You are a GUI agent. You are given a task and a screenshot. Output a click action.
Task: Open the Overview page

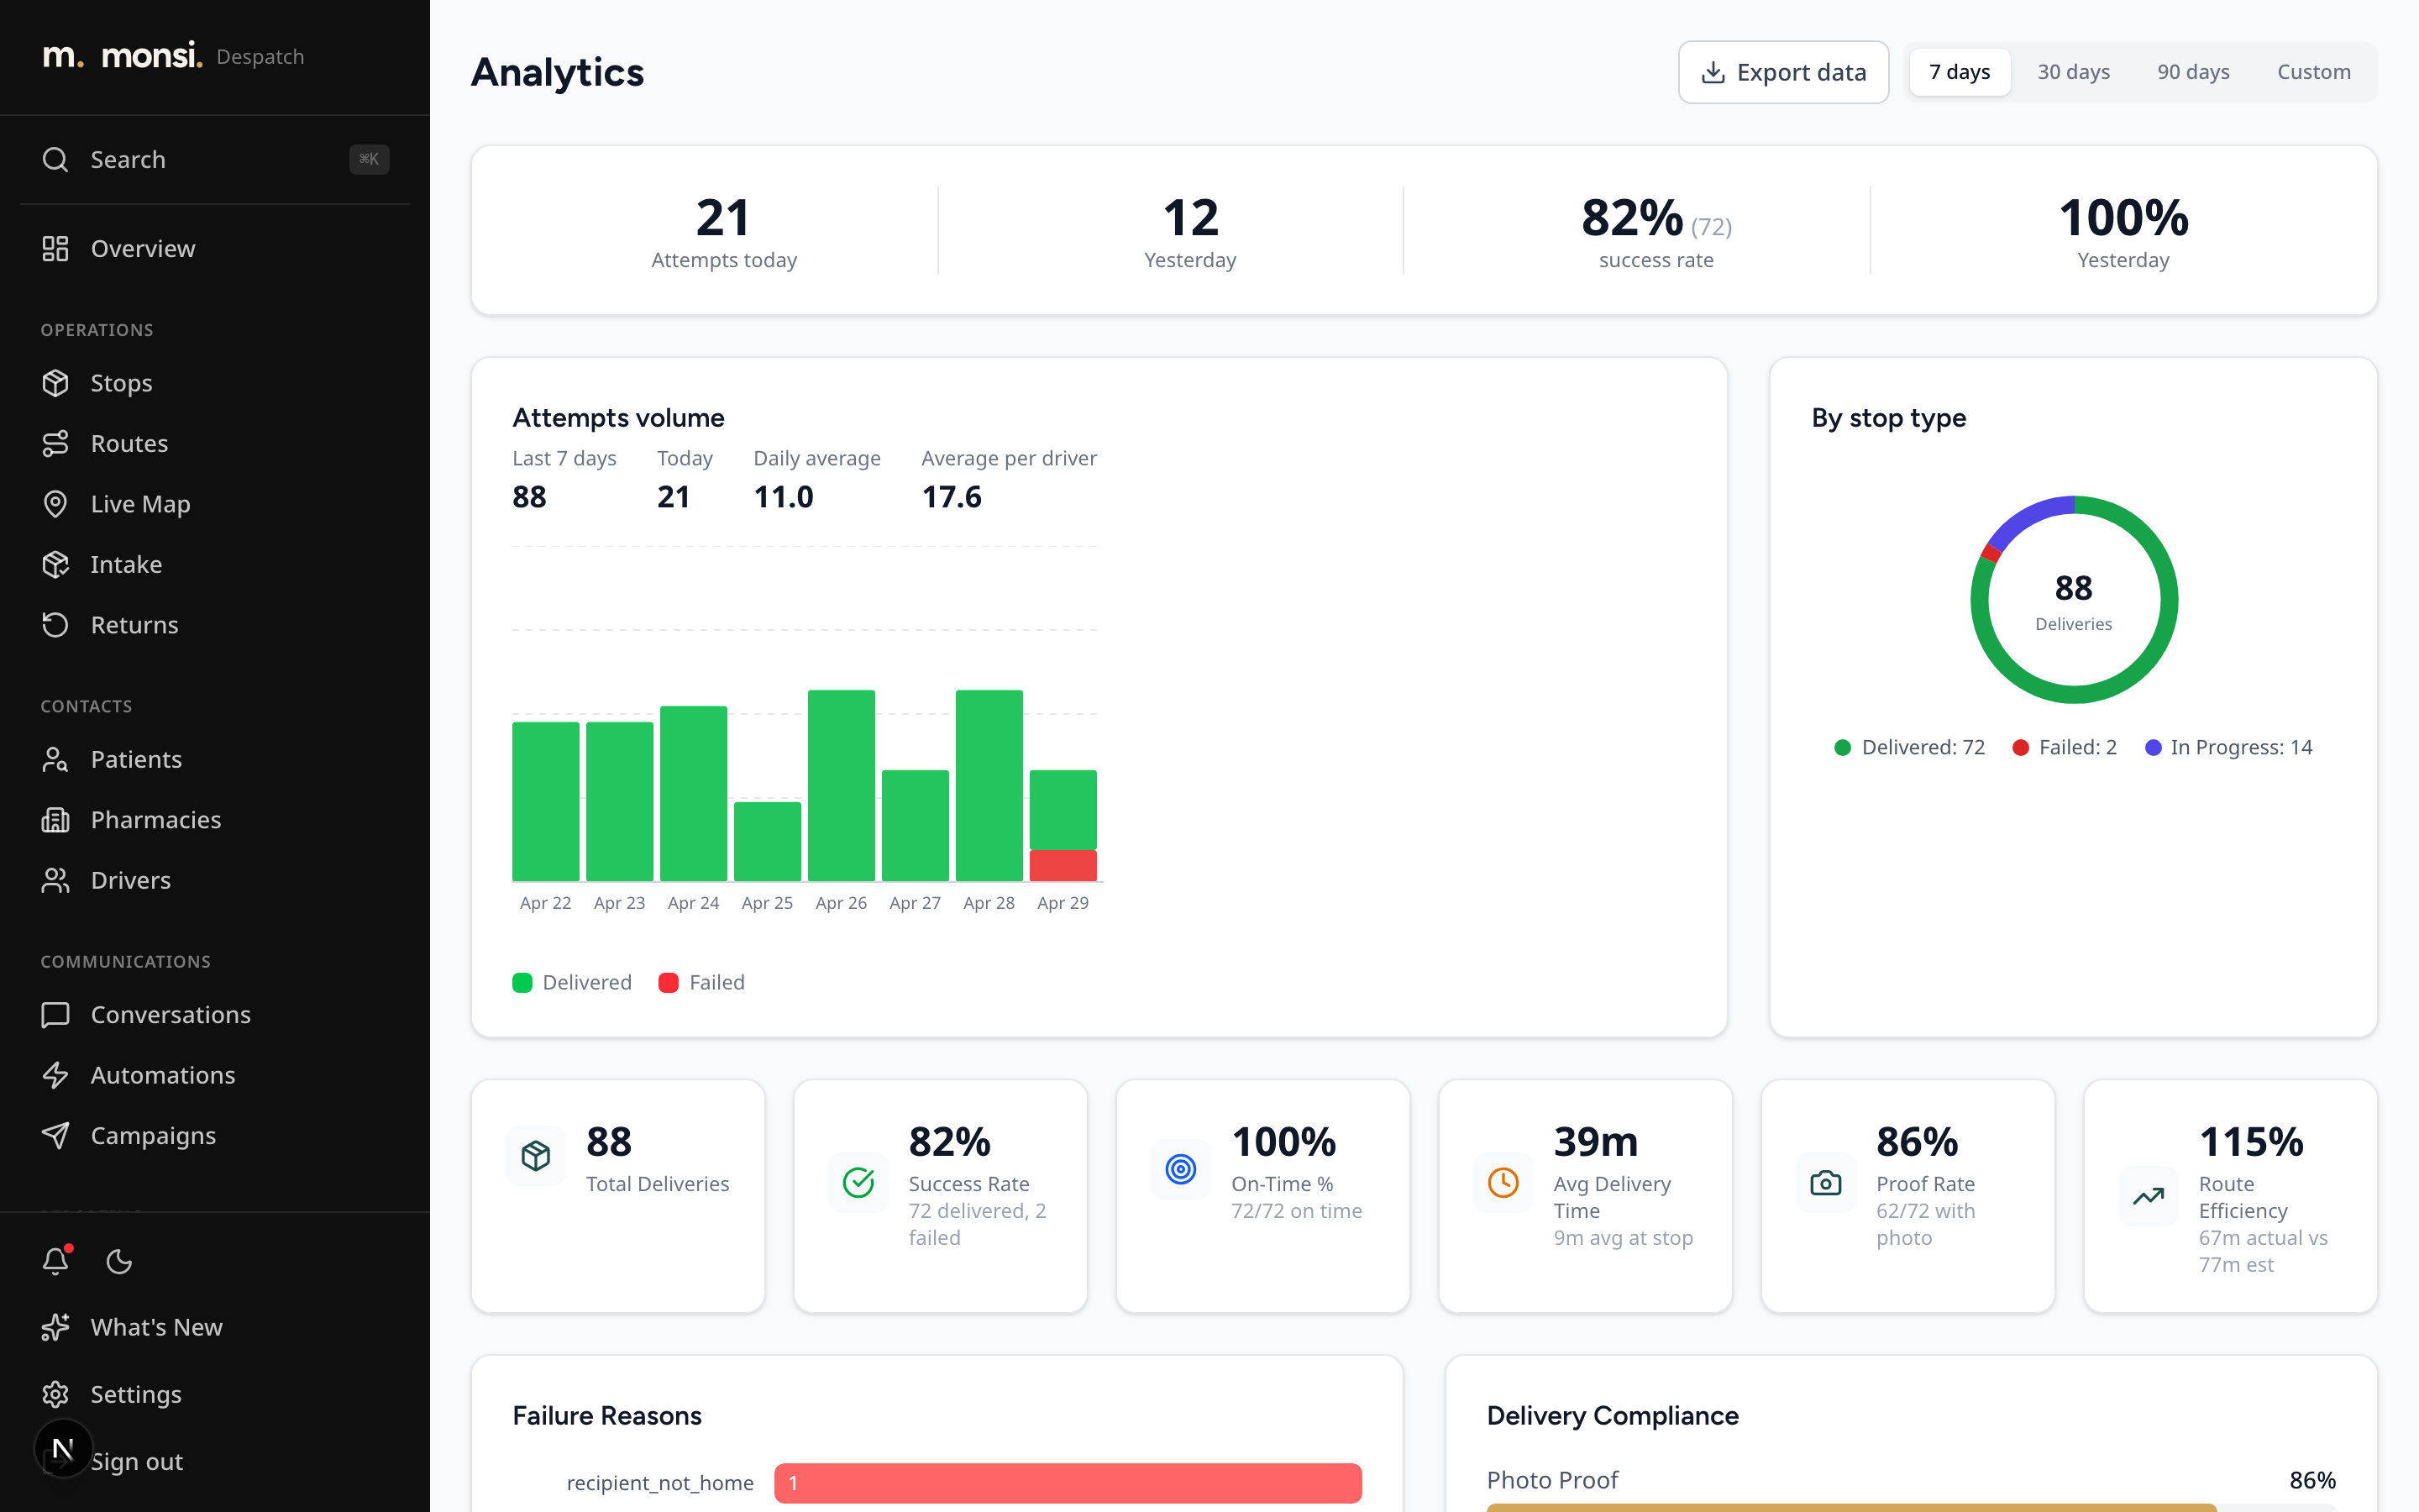[x=215, y=248]
